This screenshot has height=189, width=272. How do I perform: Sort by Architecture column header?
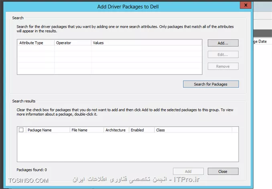click(116, 130)
